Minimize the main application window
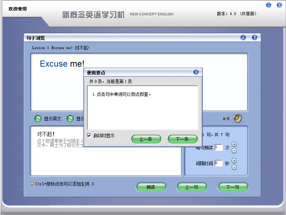Viewport: 286px width, 215px height. click(268, 5)
